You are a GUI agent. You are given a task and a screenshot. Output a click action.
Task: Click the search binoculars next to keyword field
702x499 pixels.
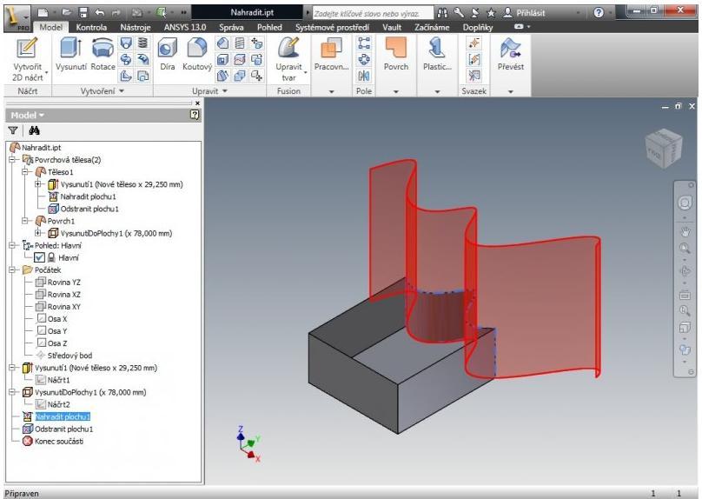click(x=442, y=13)
